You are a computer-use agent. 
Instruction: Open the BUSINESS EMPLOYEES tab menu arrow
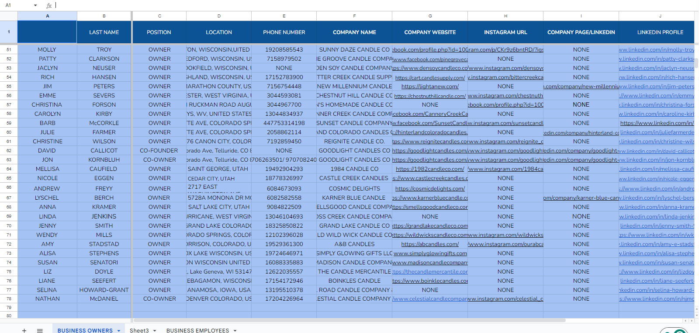point(235,330)
